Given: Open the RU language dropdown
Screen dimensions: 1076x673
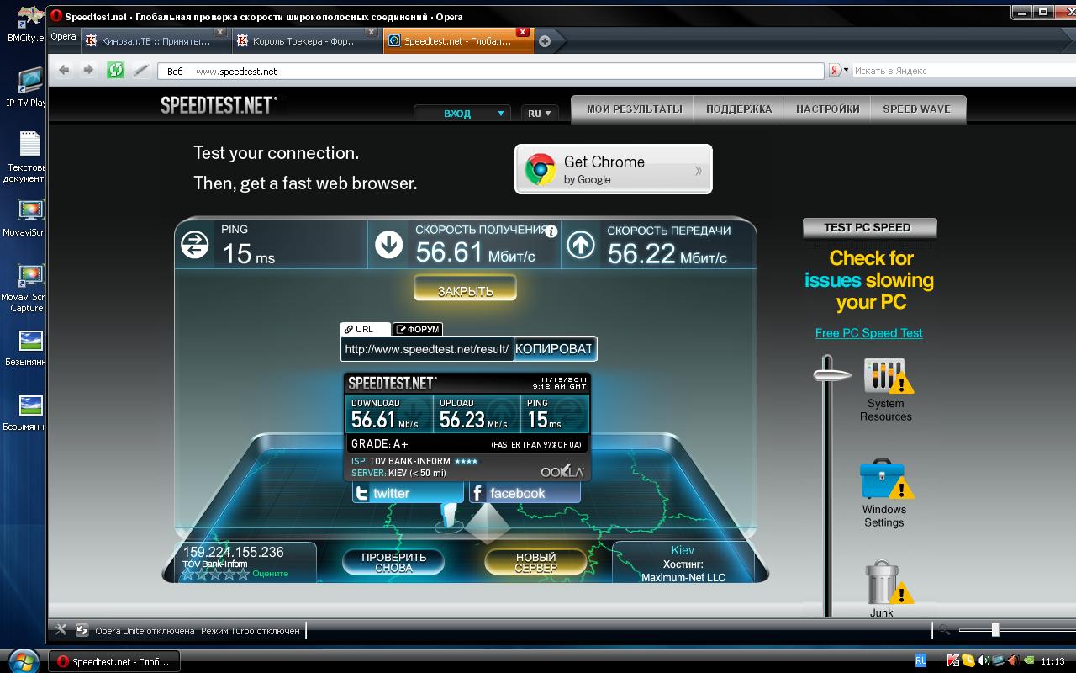Looking at the screenshot, I should pyautogui.click(x=540, y=114).
